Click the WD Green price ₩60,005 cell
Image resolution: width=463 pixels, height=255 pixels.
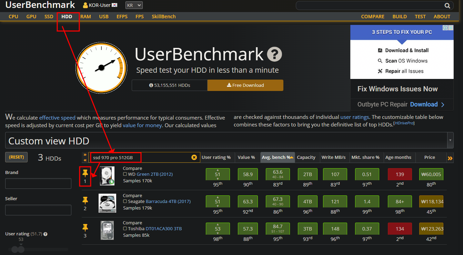pos(431,174)
